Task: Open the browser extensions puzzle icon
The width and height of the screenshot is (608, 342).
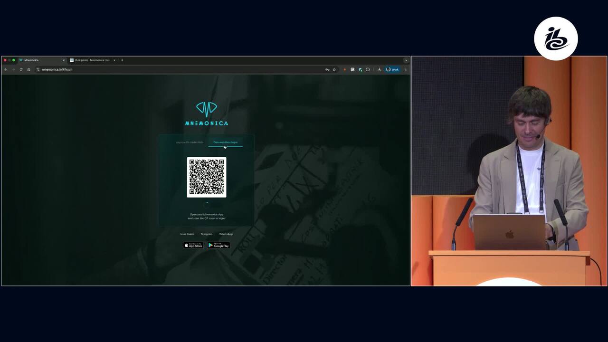Action: [368, 69]
